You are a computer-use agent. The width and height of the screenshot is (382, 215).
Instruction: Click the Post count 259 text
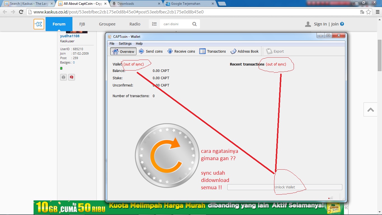coord(69,58)
